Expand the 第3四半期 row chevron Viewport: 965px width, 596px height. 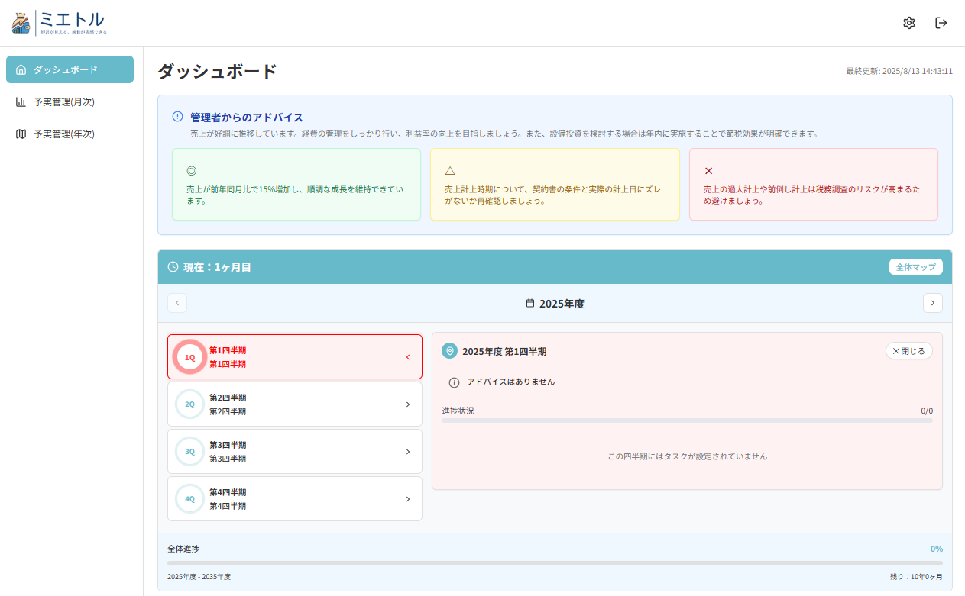tap(408, 452)
